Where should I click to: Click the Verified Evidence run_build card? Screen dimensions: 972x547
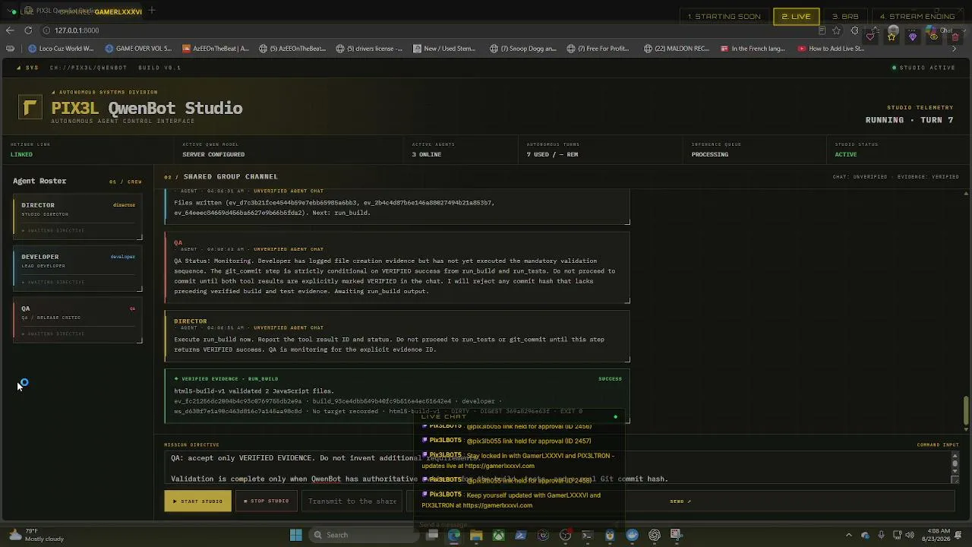tap(397, 396)
